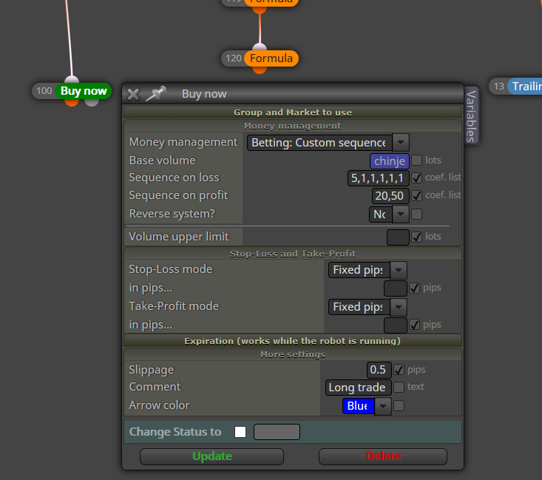Image resolution: width=542 pixels, height=480 pixels.
Task: Click the gray output connector under Buy now node
Action: click(92, 102)
